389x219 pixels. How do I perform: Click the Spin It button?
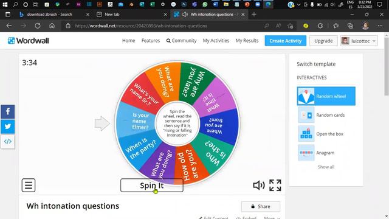151,185
